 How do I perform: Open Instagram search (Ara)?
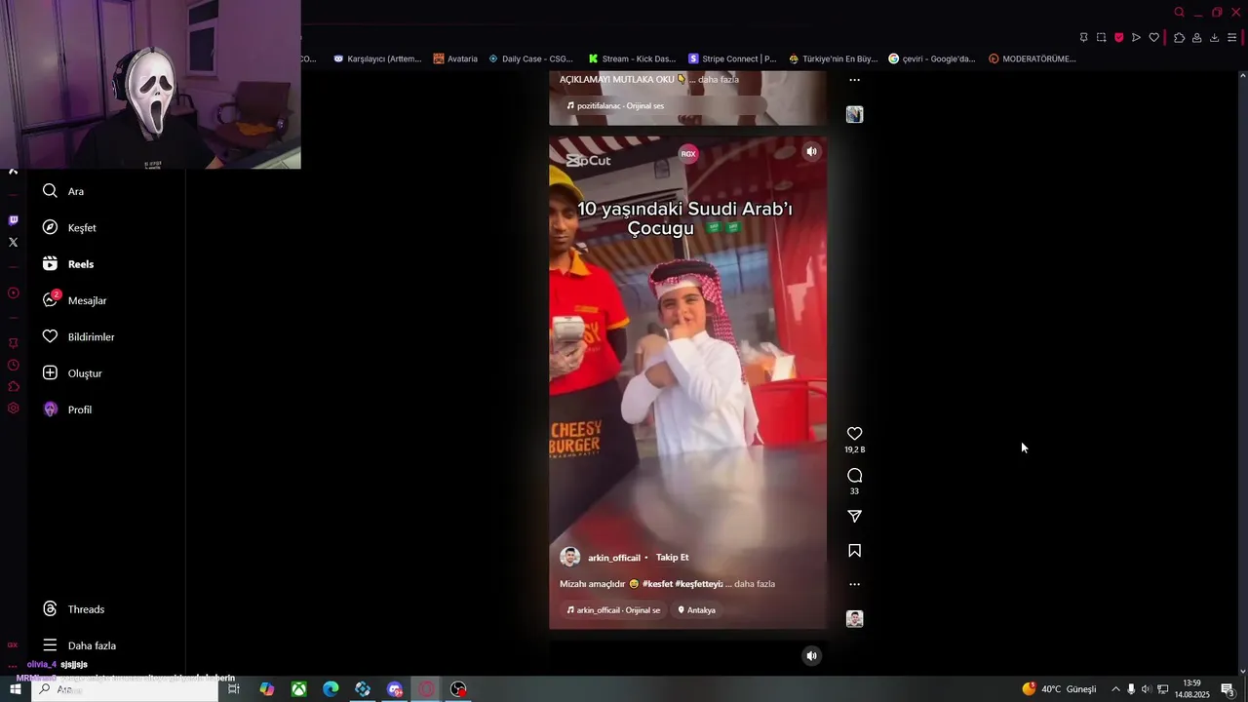[63, 191]
